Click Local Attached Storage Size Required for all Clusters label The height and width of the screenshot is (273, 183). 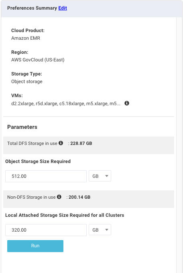pyautogui.click(x=65, y=215)
